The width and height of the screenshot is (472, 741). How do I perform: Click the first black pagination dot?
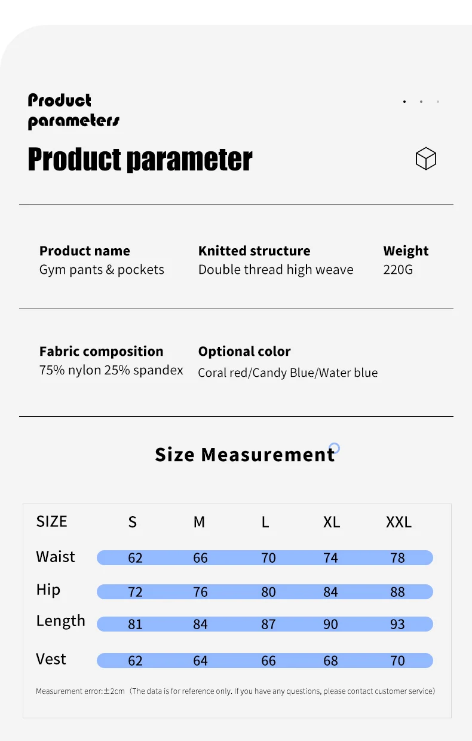[x=404, y=102]
